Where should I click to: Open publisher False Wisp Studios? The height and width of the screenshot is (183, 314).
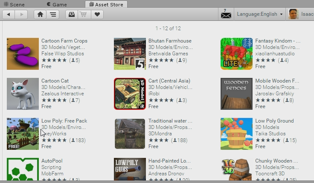click(x=62, y=54)
